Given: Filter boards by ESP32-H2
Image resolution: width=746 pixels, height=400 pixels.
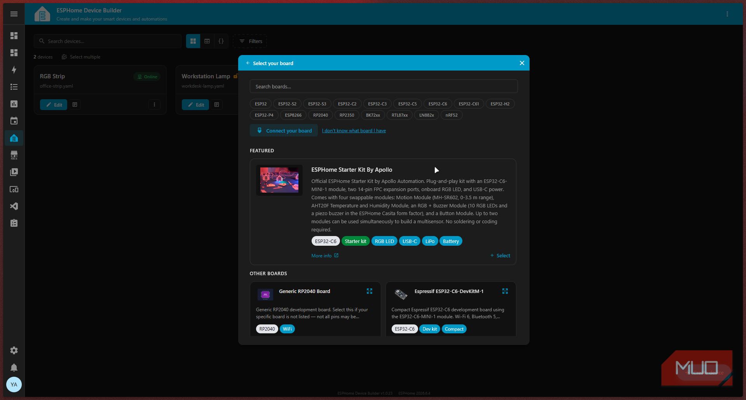Looking at the screenshot, I should click(500, 104).
